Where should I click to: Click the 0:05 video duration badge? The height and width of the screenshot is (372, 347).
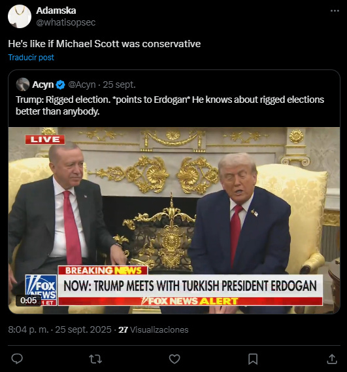28,301
